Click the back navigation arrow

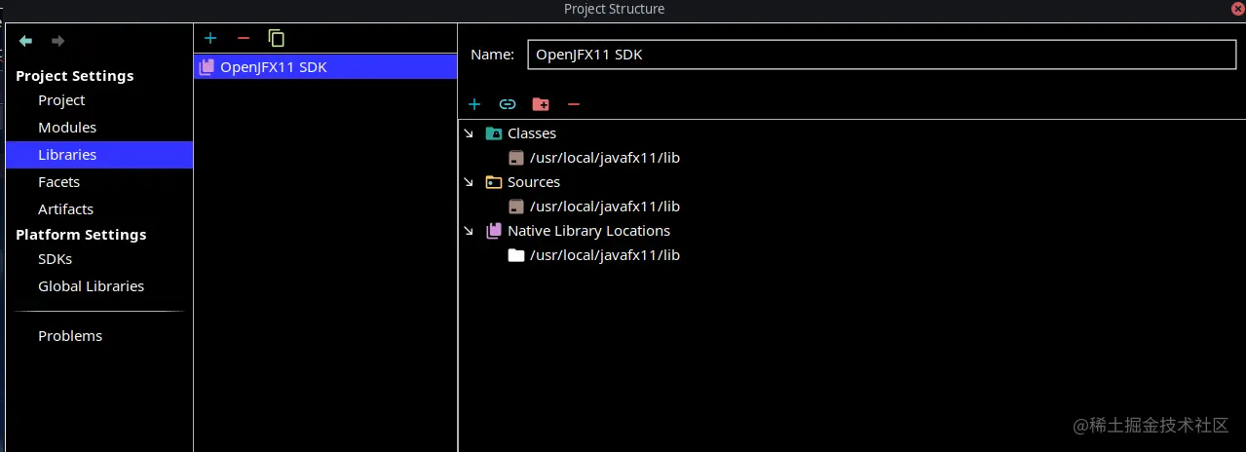click(x=26, y=41)
